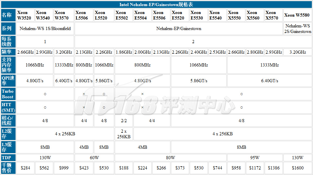Select the "$1172" price cell
313x175 pixels.
point(255,168)
